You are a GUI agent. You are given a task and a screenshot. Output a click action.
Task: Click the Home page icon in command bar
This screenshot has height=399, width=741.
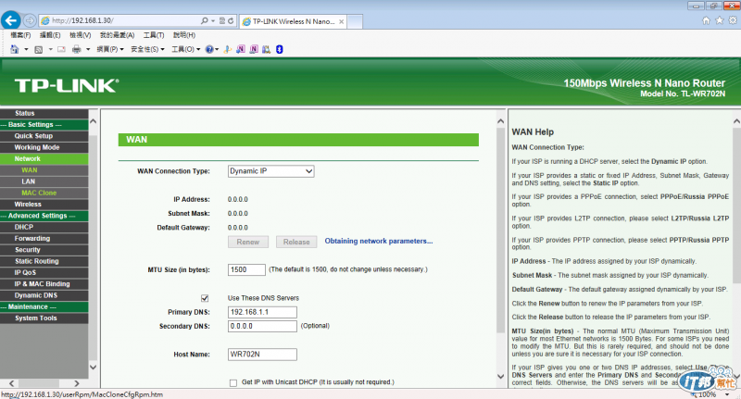coord(15,49)
